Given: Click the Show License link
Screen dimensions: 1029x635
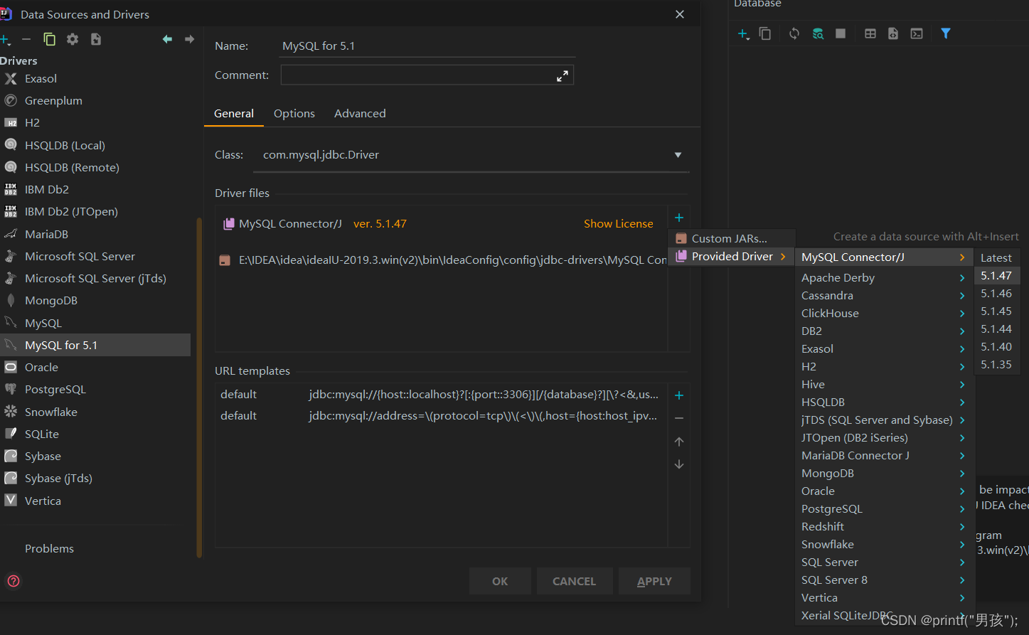Looking at the screenshot, I should pos(619,223).
